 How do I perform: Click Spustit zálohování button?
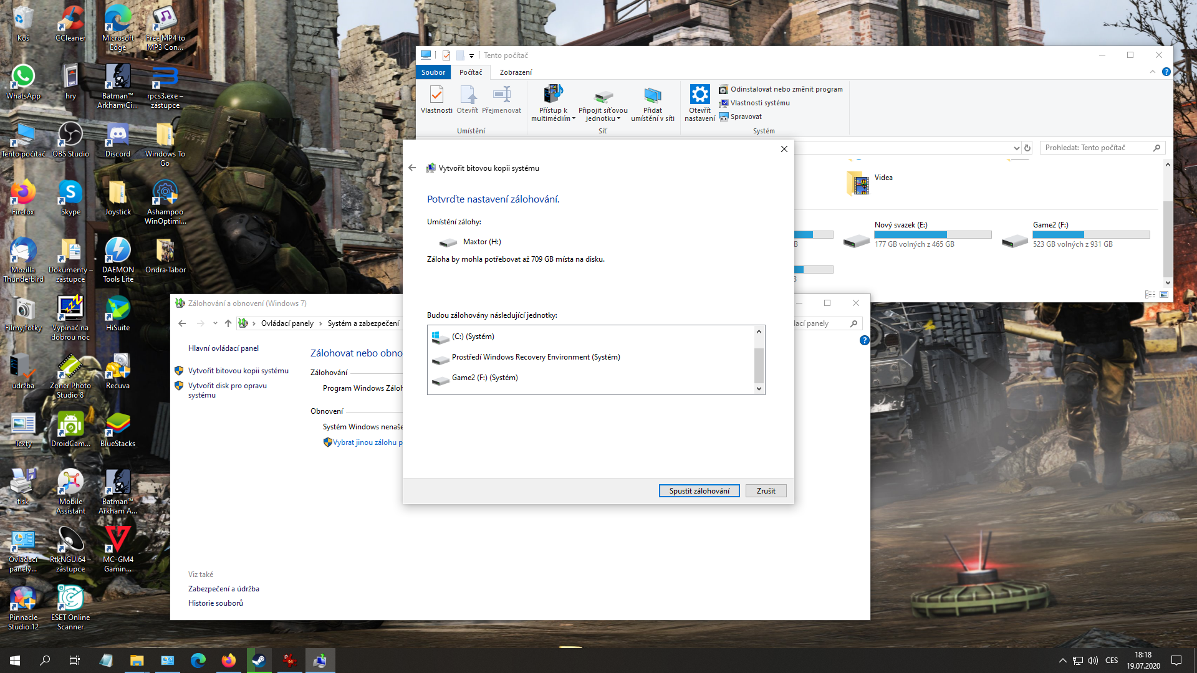[x=699, y=491]
